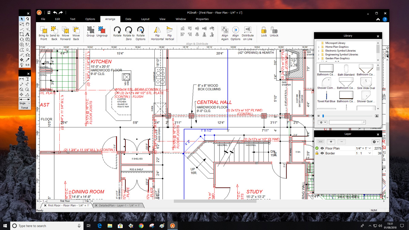Click the Ungroup icon

pos(102,30)
